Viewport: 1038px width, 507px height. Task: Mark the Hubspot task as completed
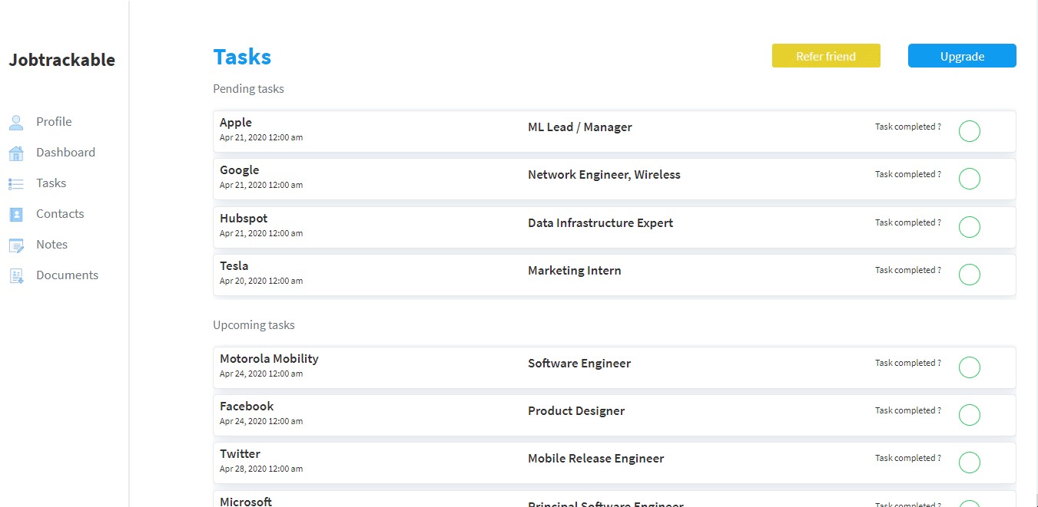coord(970,227)
